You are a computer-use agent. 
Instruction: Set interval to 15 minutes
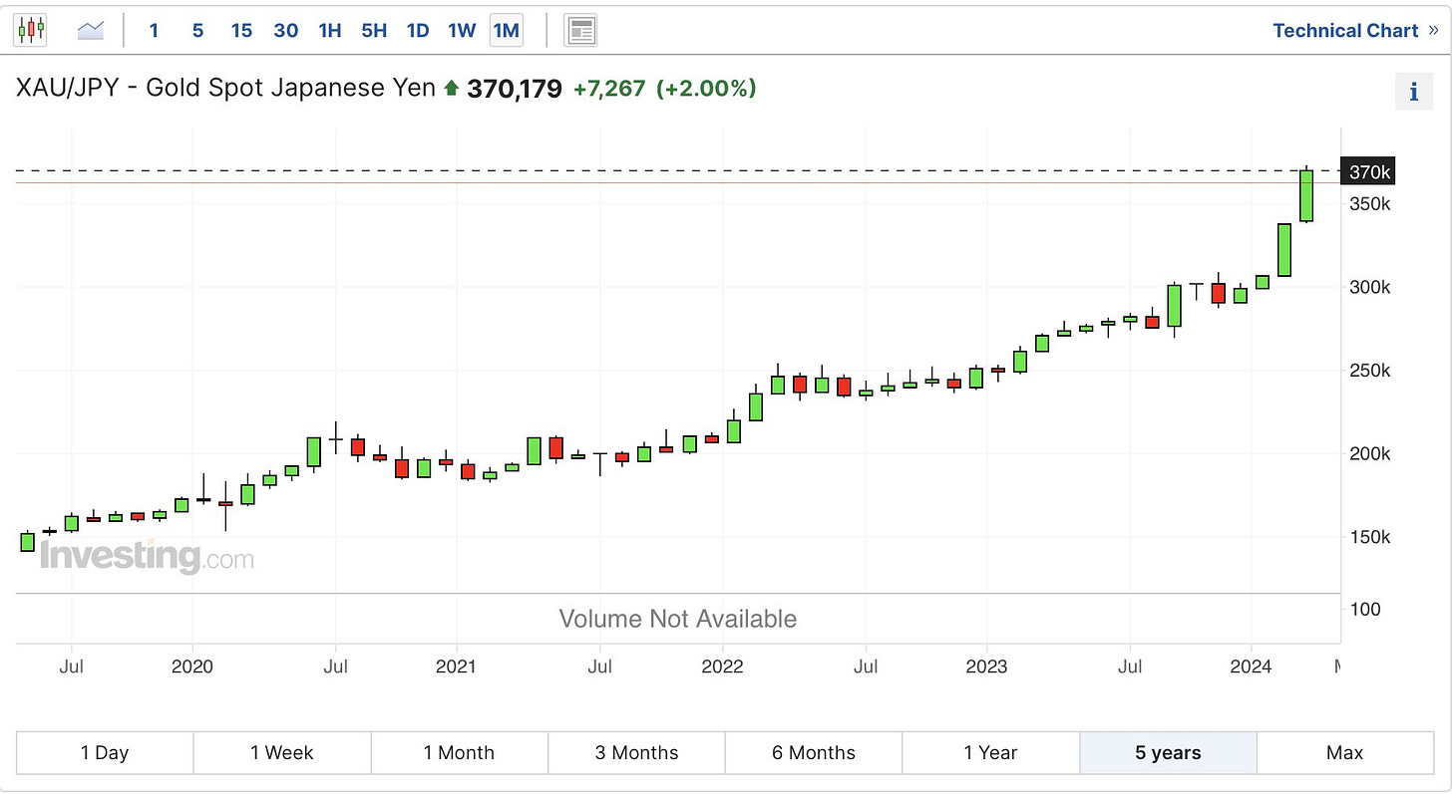[241, 30]
